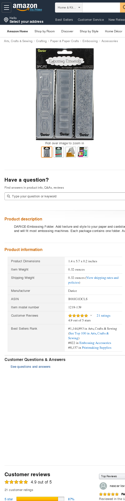Image resolution: width=125 pixels, height=501 pixels.
Task: Click the main Darice embossing product image
Action: click(65, 94)
